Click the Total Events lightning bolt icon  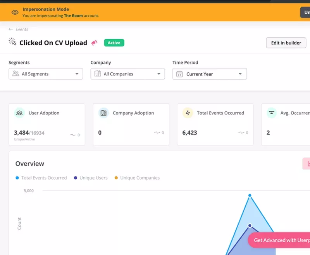point(188,113)
